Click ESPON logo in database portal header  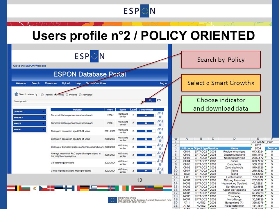[x=90, y=56]
